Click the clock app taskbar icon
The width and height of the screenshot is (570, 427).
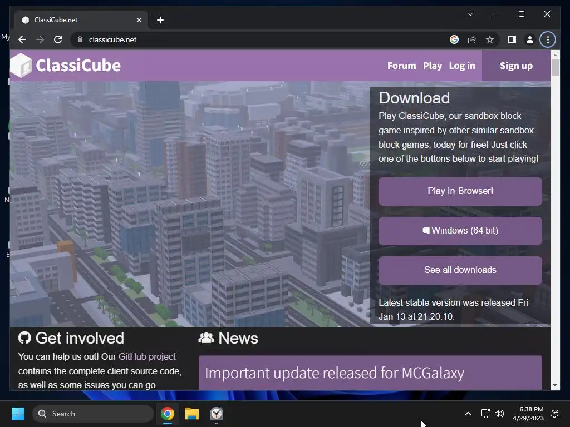tap(217, 414)
